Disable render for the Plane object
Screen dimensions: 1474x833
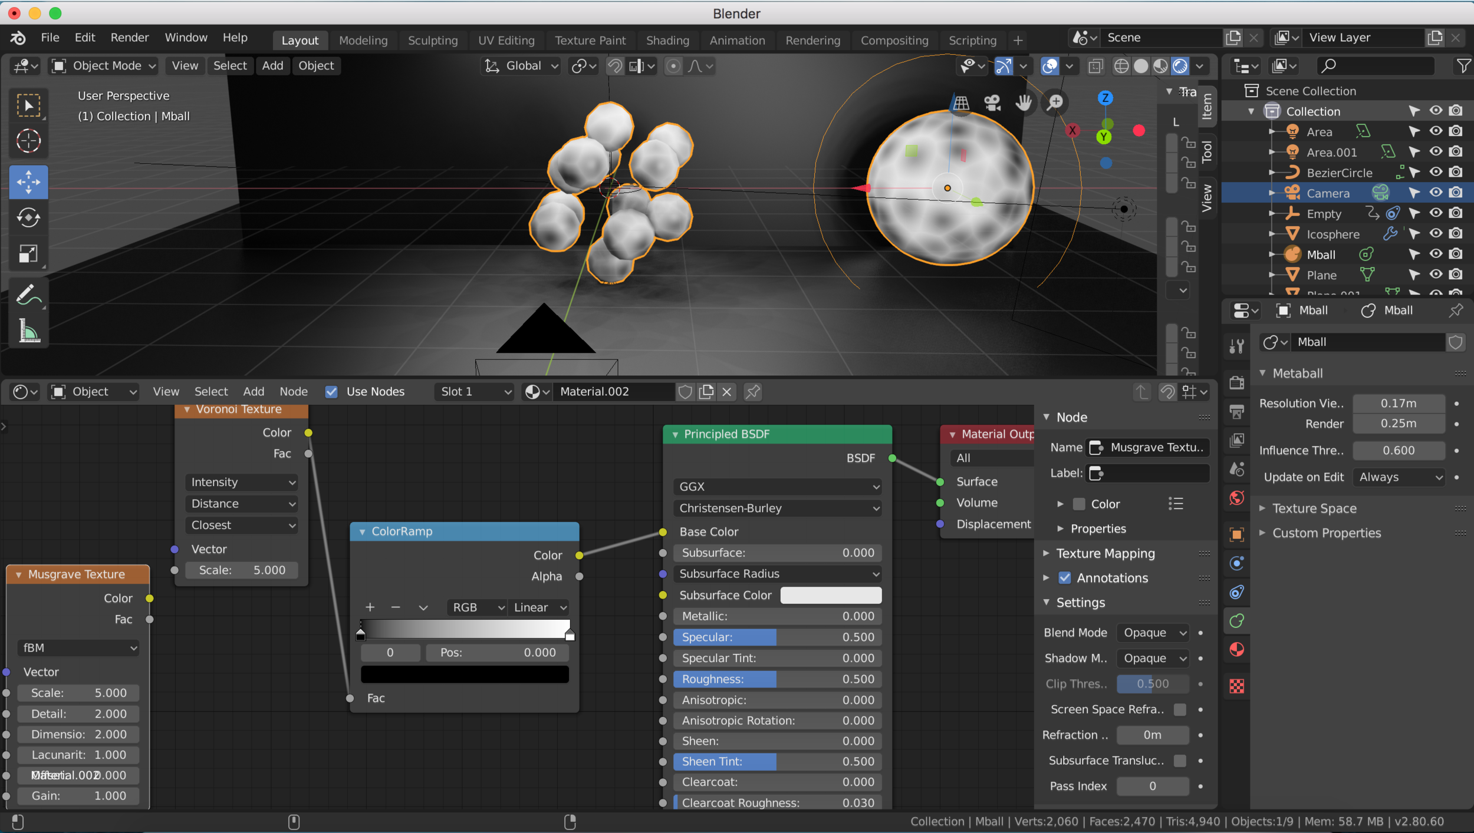[x=1456, y=275]
